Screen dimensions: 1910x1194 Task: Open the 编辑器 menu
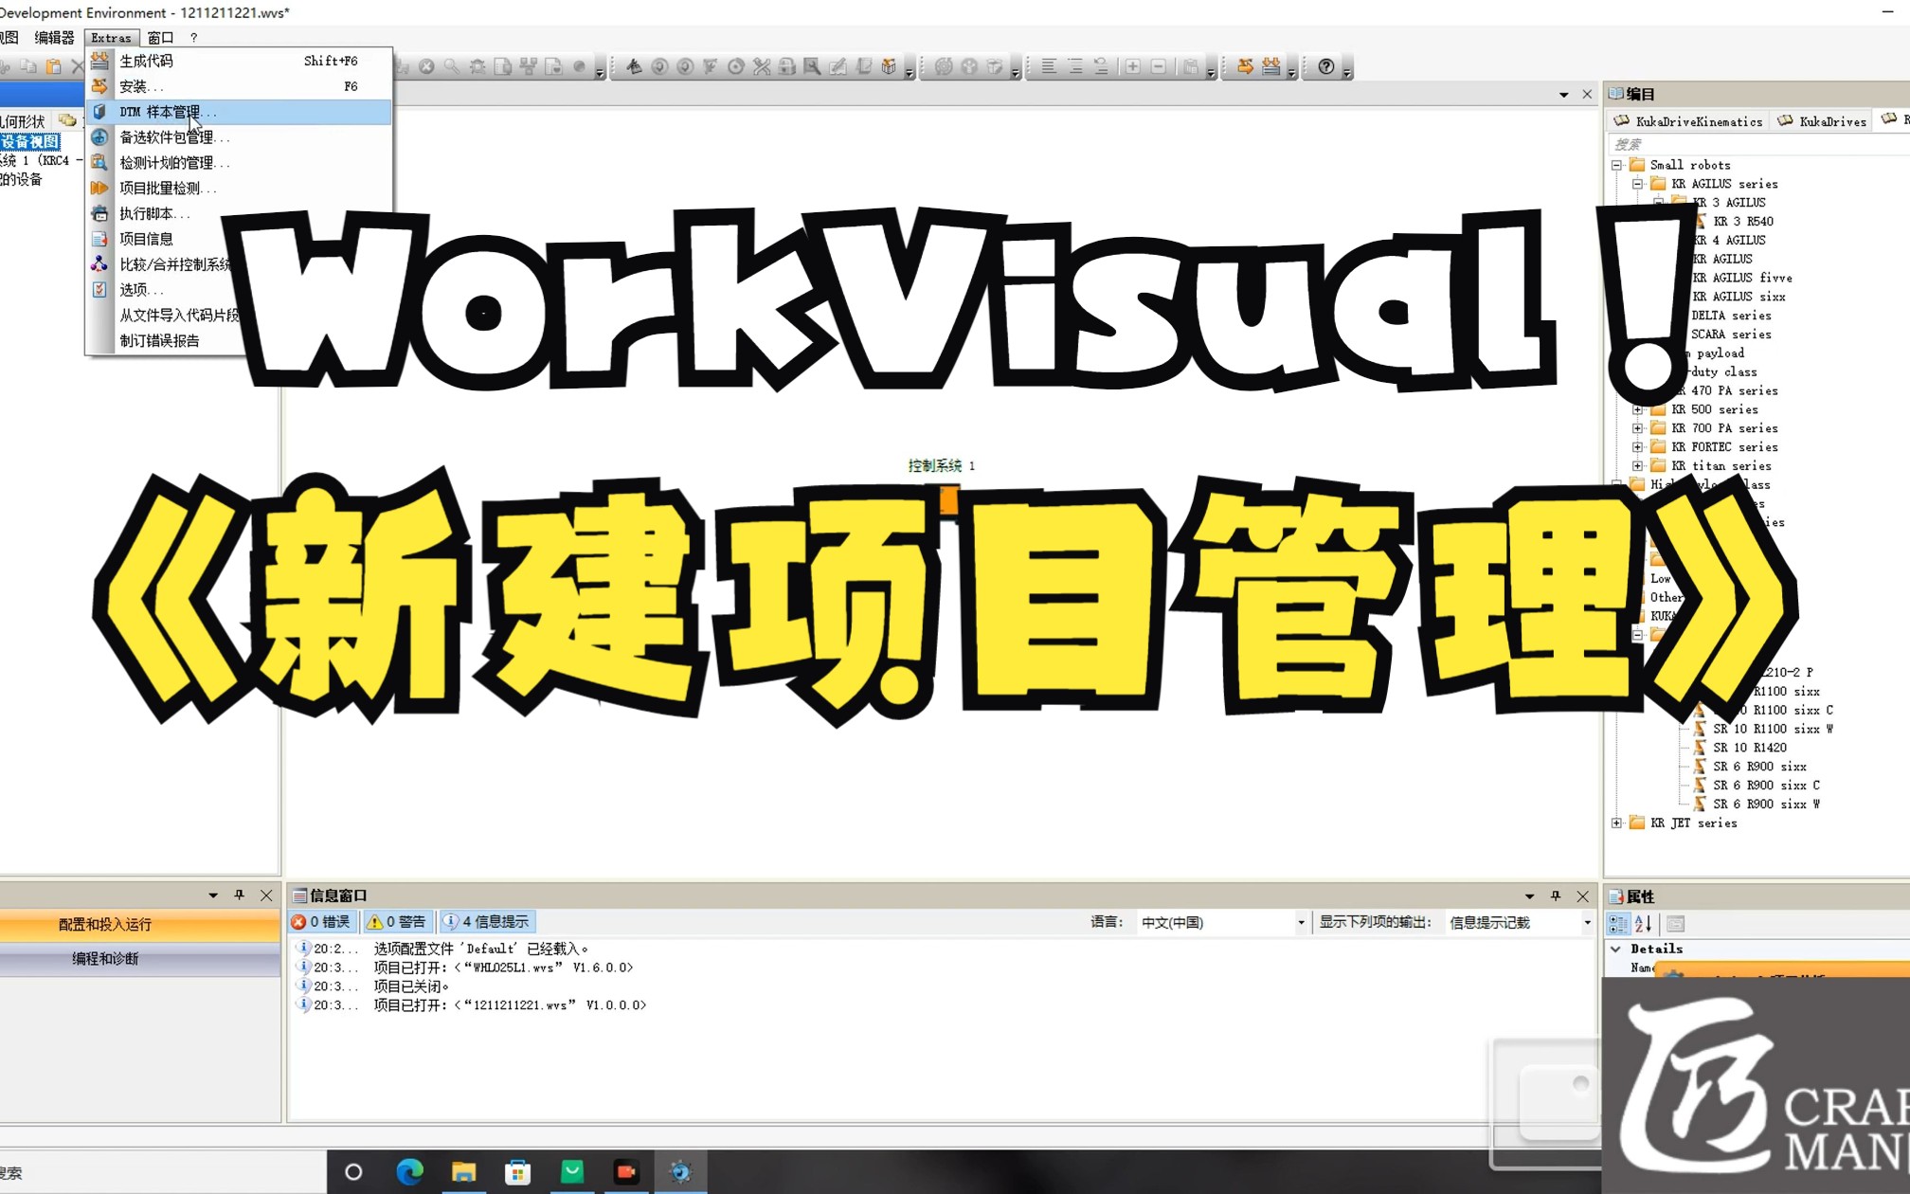click(x=54, y=38)
